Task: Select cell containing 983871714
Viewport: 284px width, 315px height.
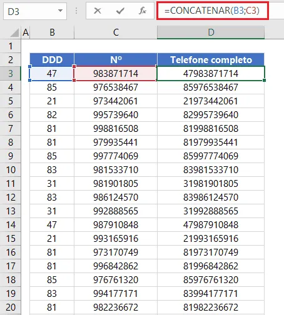Action: pos(116,74)
